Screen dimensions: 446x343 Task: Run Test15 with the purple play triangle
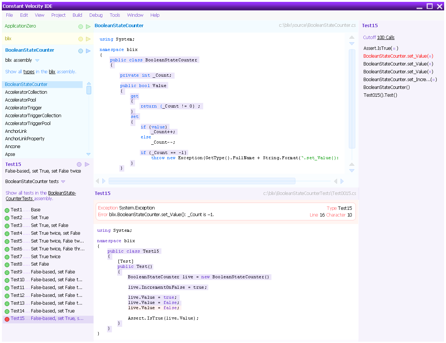[x=87, y=164]
